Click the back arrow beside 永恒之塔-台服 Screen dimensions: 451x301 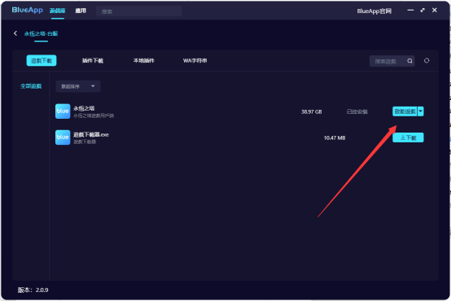point(15,33)
